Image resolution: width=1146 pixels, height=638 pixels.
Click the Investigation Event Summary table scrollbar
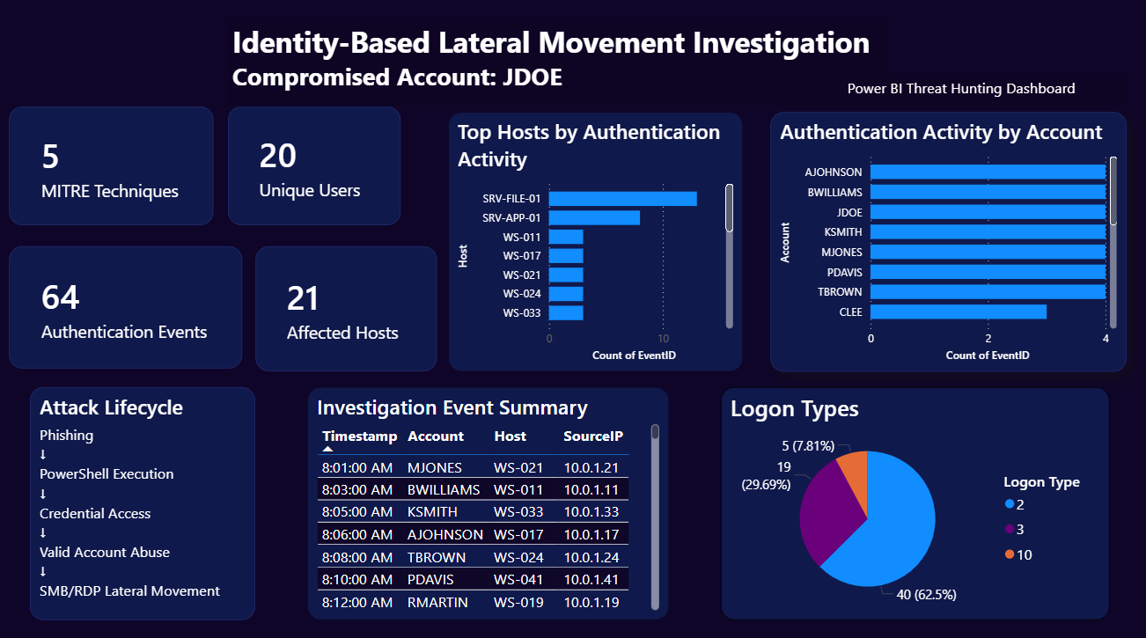pos(655,432)
